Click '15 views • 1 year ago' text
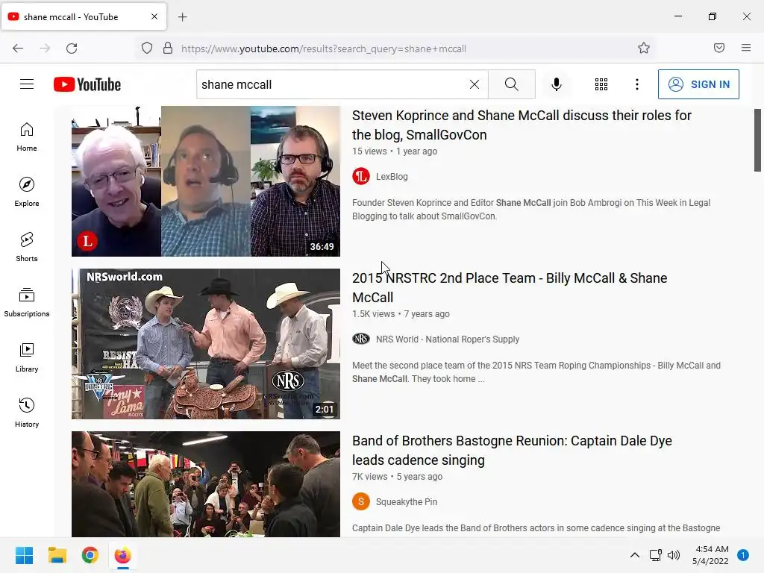764x573 pixels. 395,151
